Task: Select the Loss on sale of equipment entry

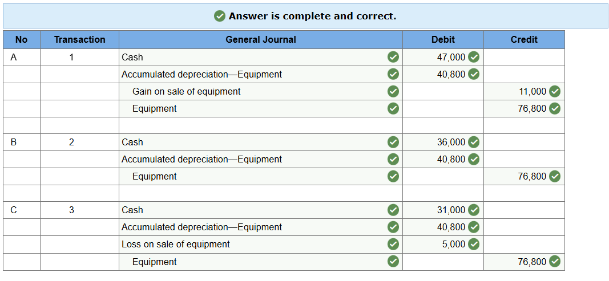Action: click(175, 244)
